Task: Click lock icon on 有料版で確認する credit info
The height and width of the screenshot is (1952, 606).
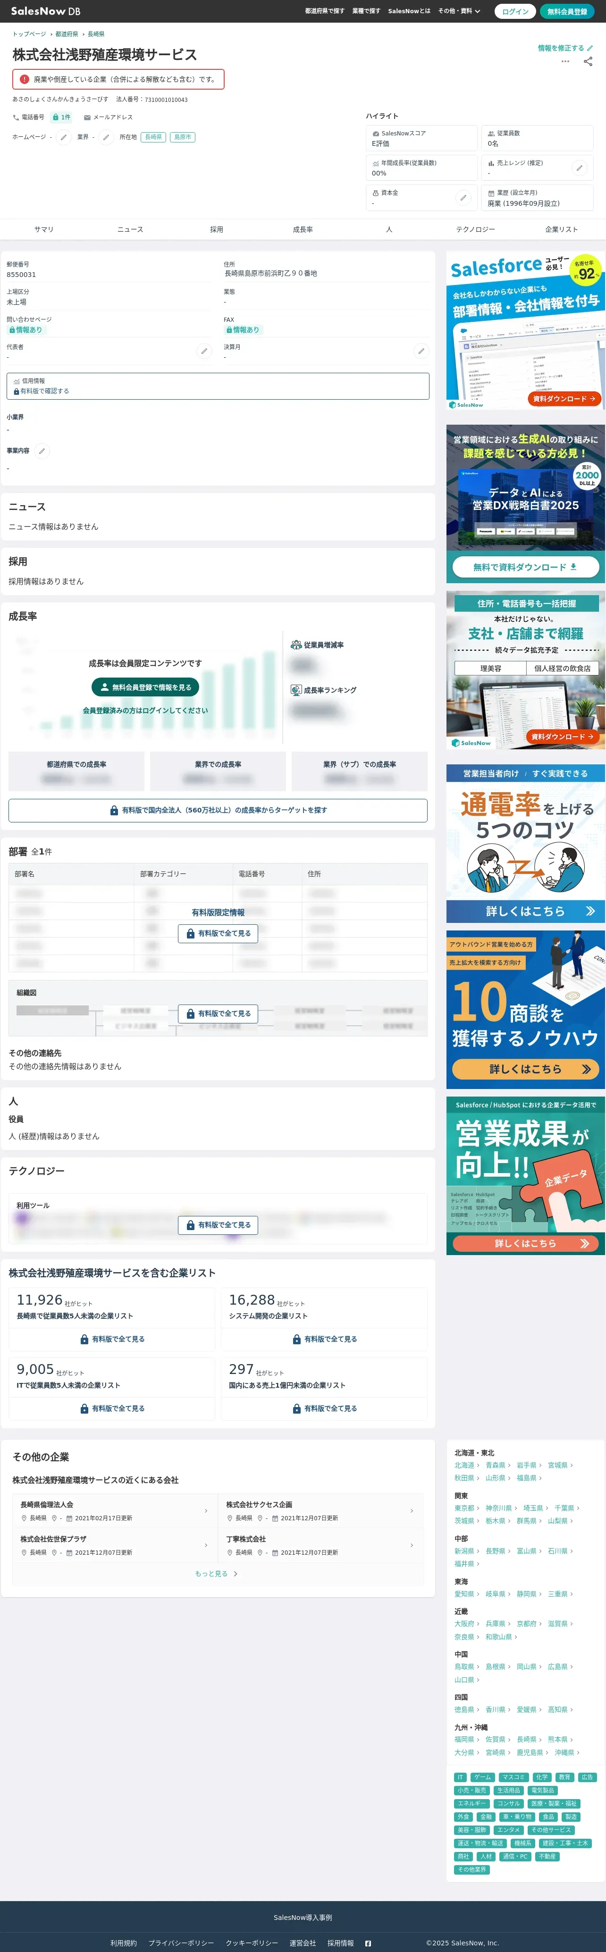Action: coord(16,392)
